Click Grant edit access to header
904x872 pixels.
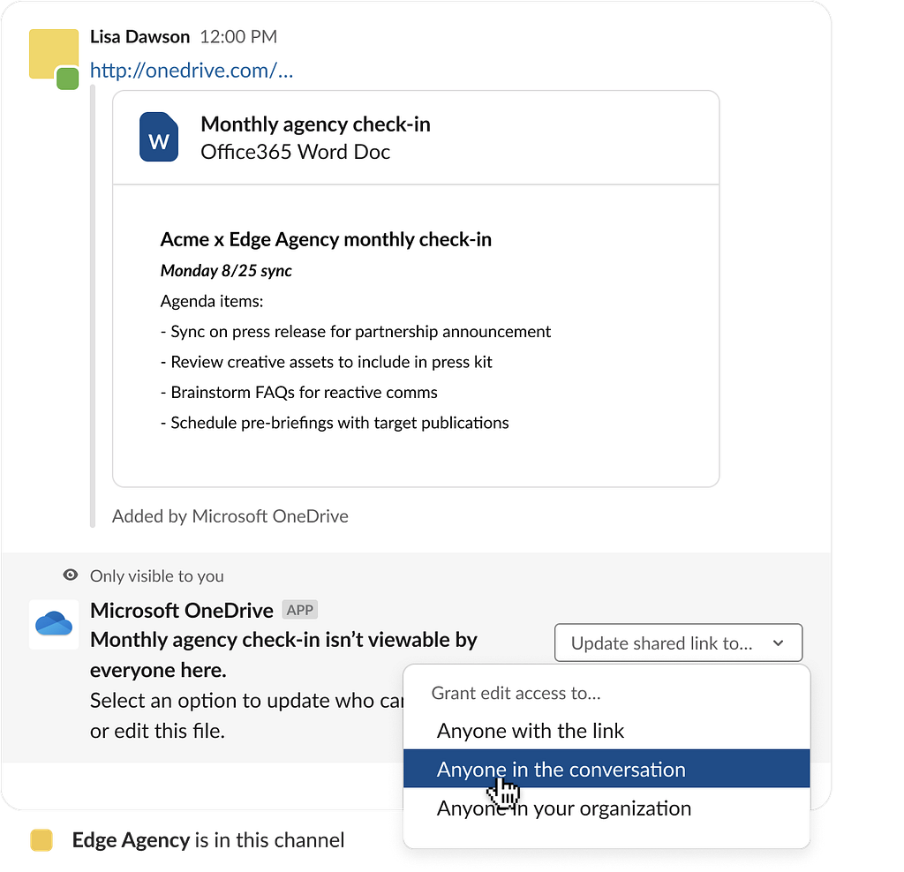click(516, 693)
